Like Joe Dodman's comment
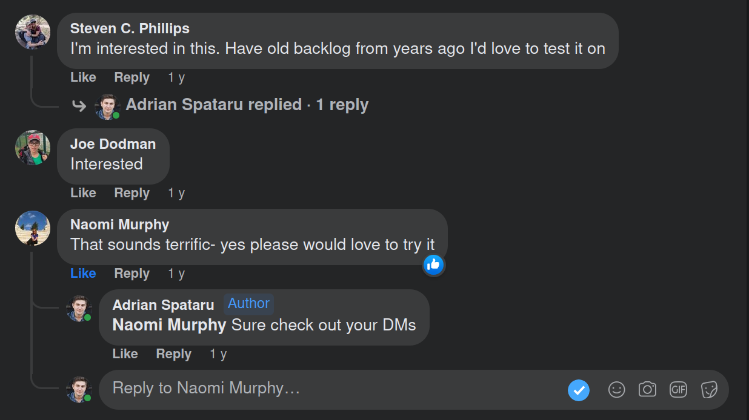 (83, 193)
